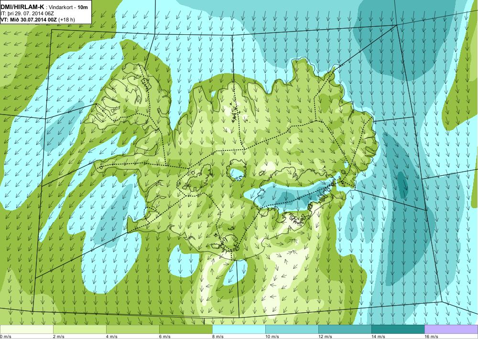The height and width of the screenshot is (339, 478).
Task: Click the "IT: þri 29. 07. 2014 06Z" line
Action: pos(27,14)
